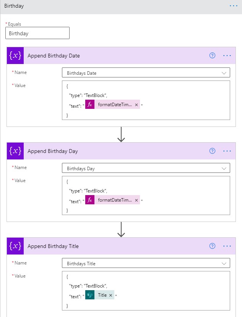Open help for Append Birthday Day

212,151
